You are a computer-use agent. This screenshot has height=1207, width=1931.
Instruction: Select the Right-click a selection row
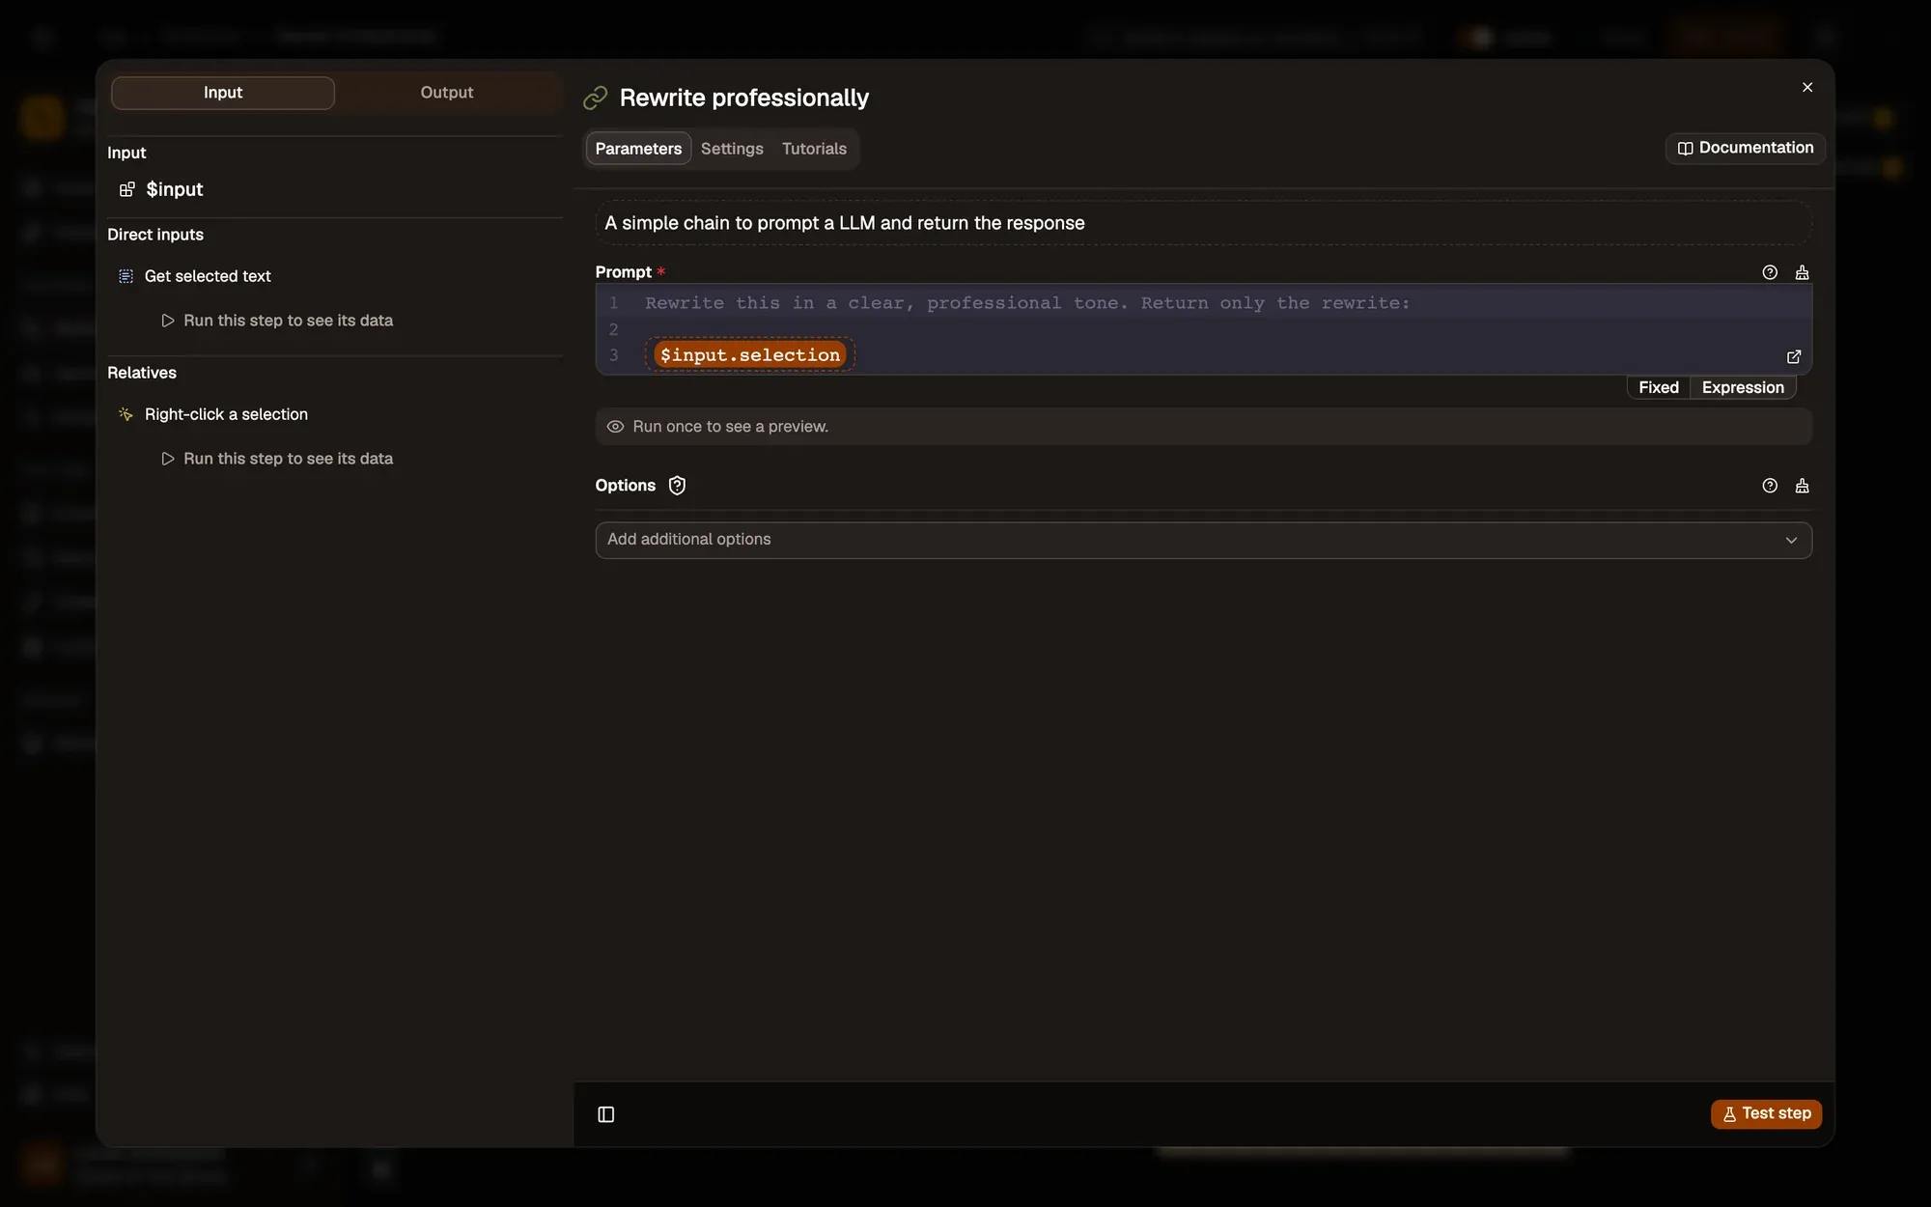226,414
